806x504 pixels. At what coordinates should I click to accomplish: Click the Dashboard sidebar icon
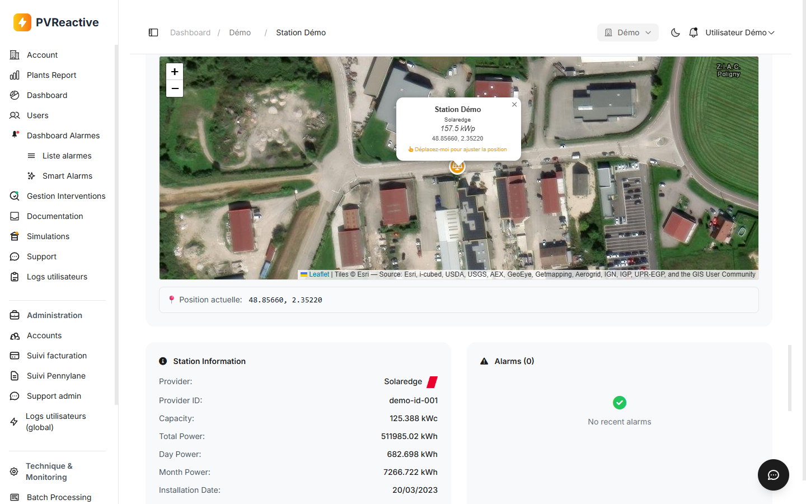[15, 95]
